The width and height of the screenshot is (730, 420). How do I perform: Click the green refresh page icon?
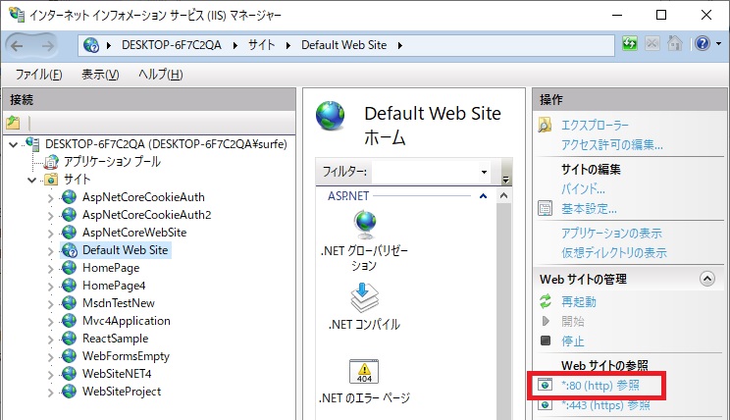click(x=630, y=44)
